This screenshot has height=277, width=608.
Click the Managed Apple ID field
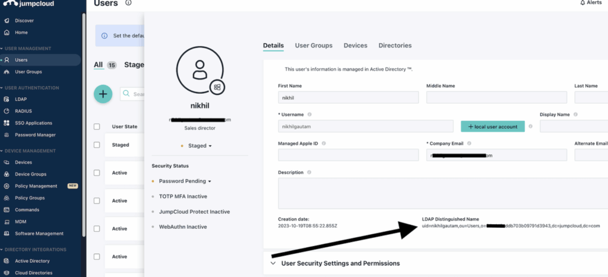click(348, 155)
